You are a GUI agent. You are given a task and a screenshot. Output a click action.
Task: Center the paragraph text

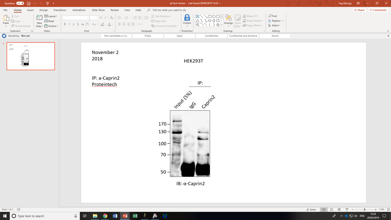(124, 24)
